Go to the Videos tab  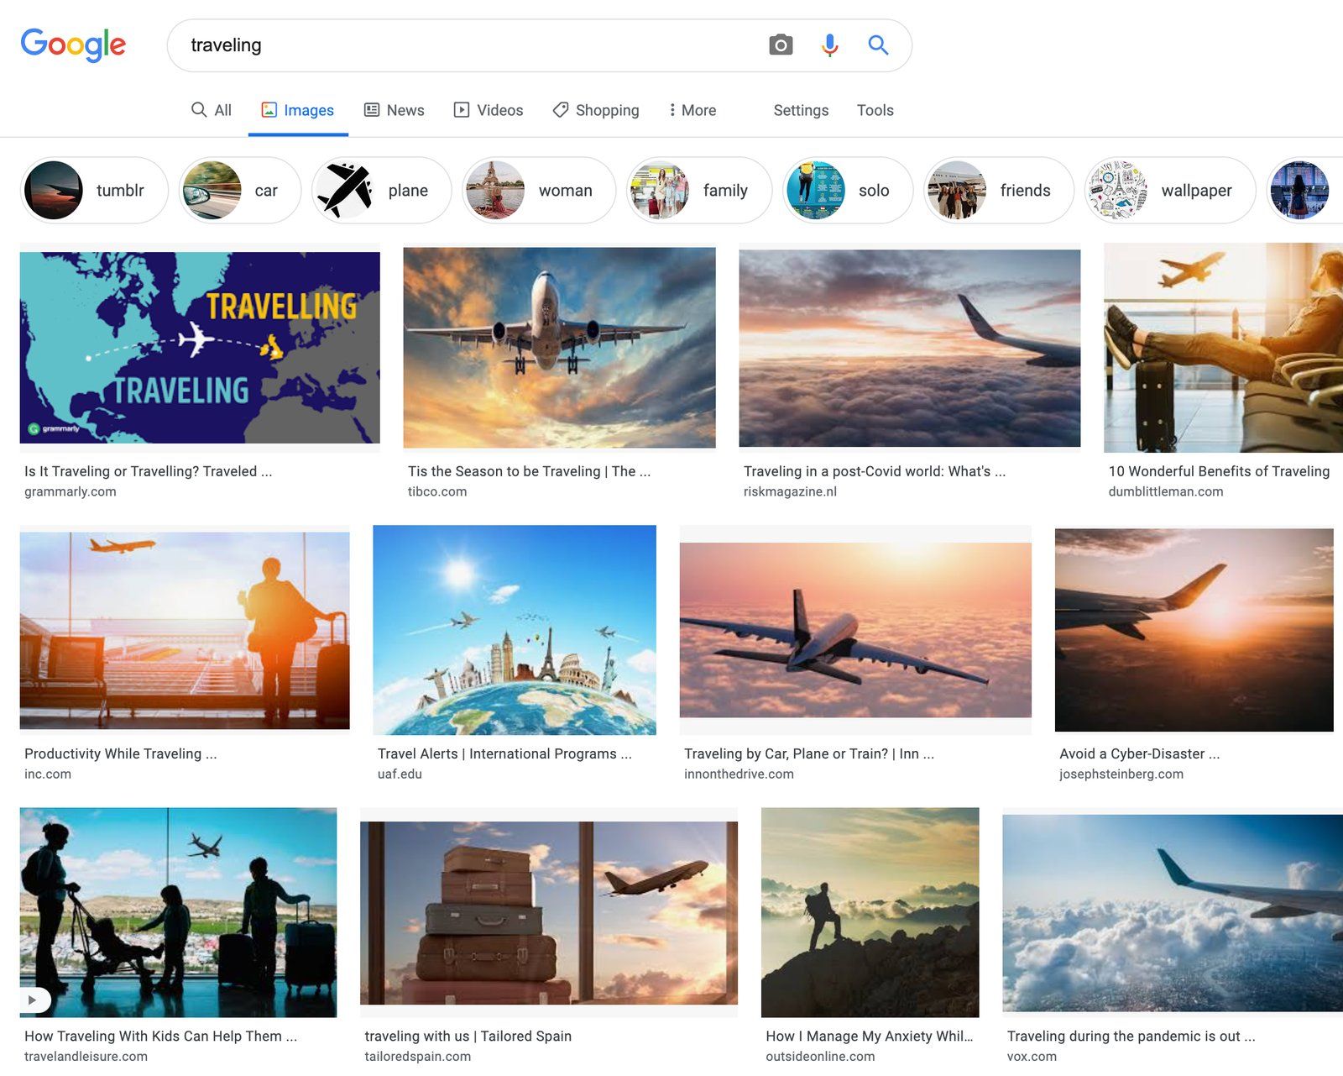pyautogui.click(x=488, y=110)
